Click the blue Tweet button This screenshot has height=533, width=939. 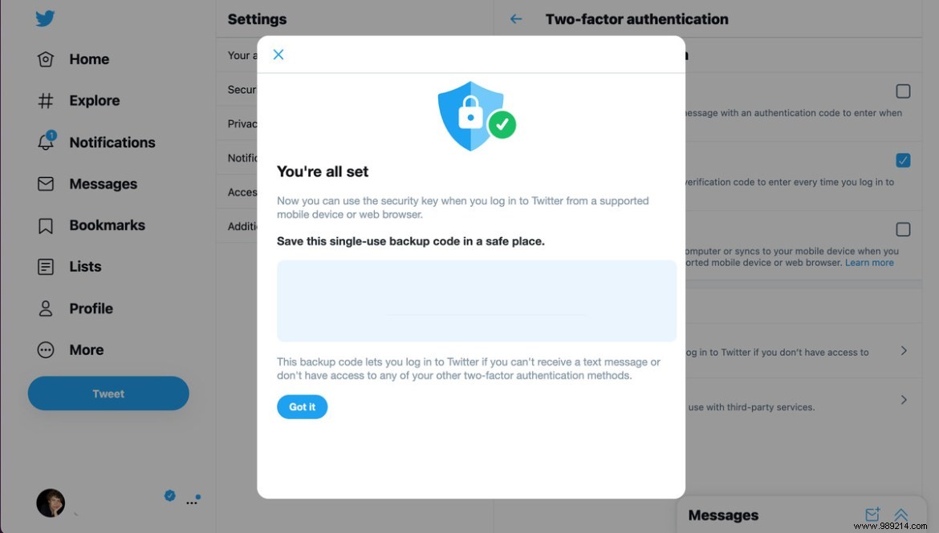pos(108,394)
